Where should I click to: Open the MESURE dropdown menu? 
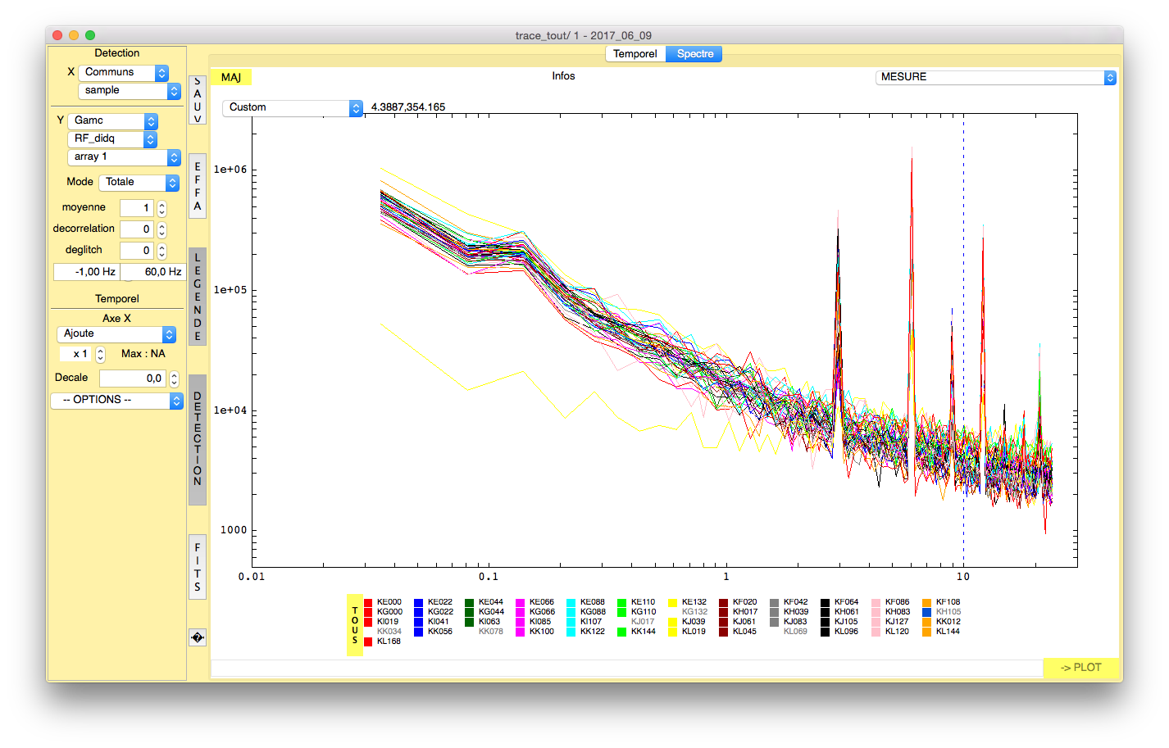[995, 77]
